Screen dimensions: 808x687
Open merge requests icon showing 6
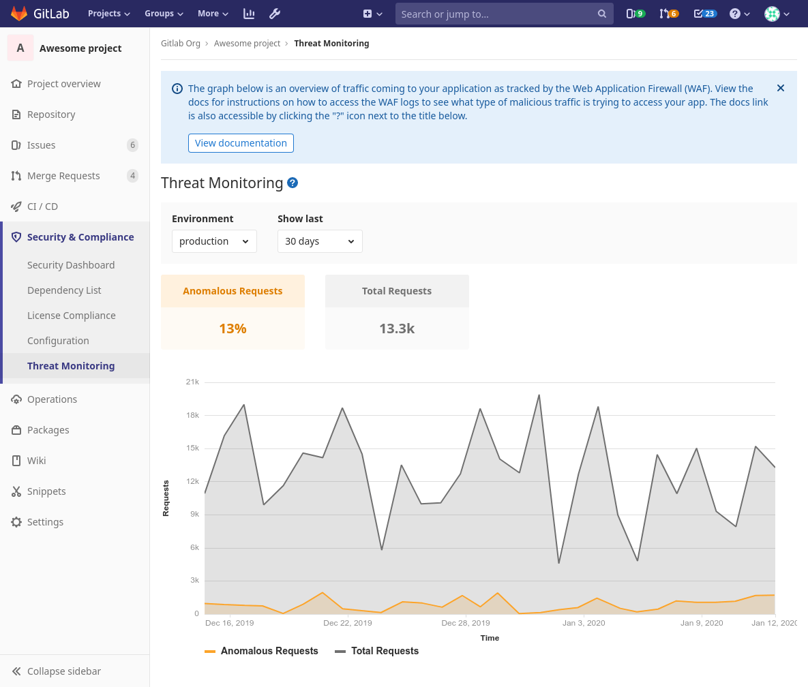[x=668, y=14]
